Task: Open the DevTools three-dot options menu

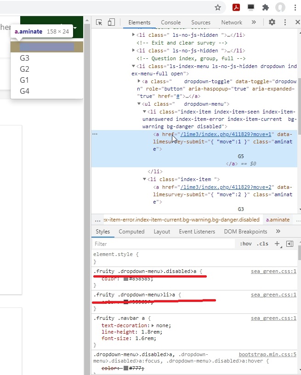Action: click(x=285, y=22)
